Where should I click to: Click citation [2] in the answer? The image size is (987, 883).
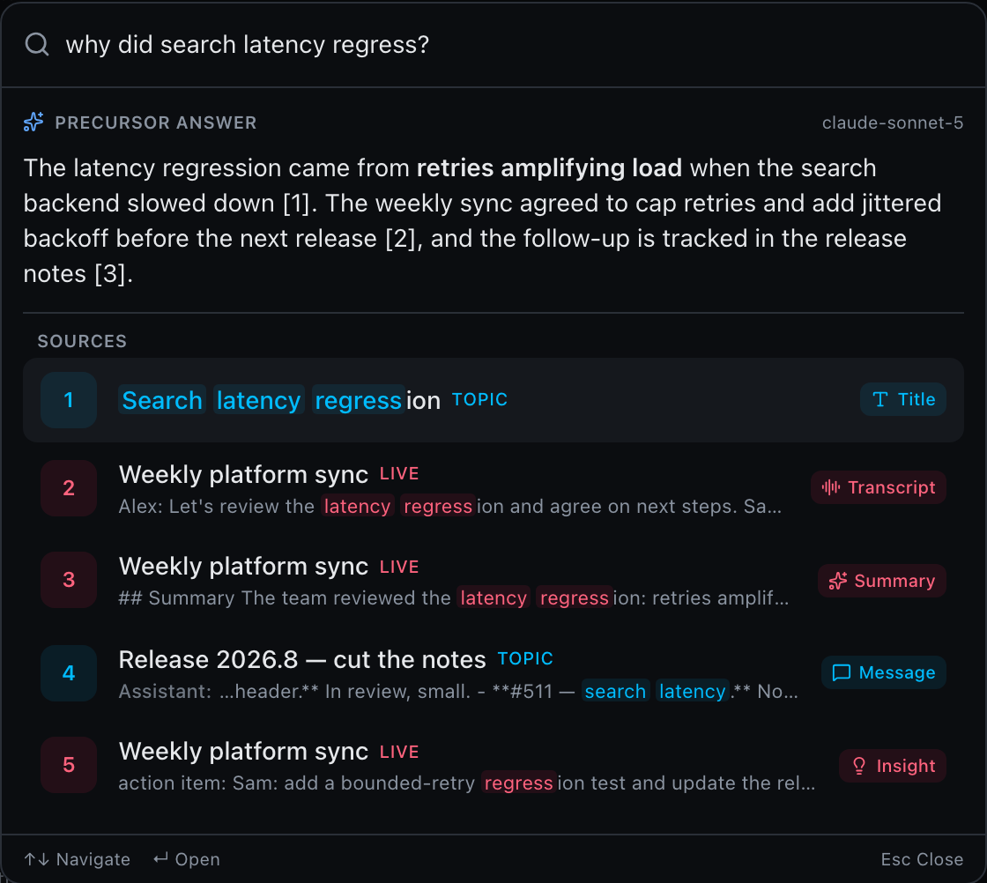coord(400,239)
